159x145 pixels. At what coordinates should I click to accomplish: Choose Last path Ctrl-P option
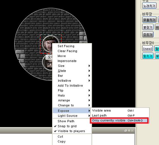tap(120, 116)
